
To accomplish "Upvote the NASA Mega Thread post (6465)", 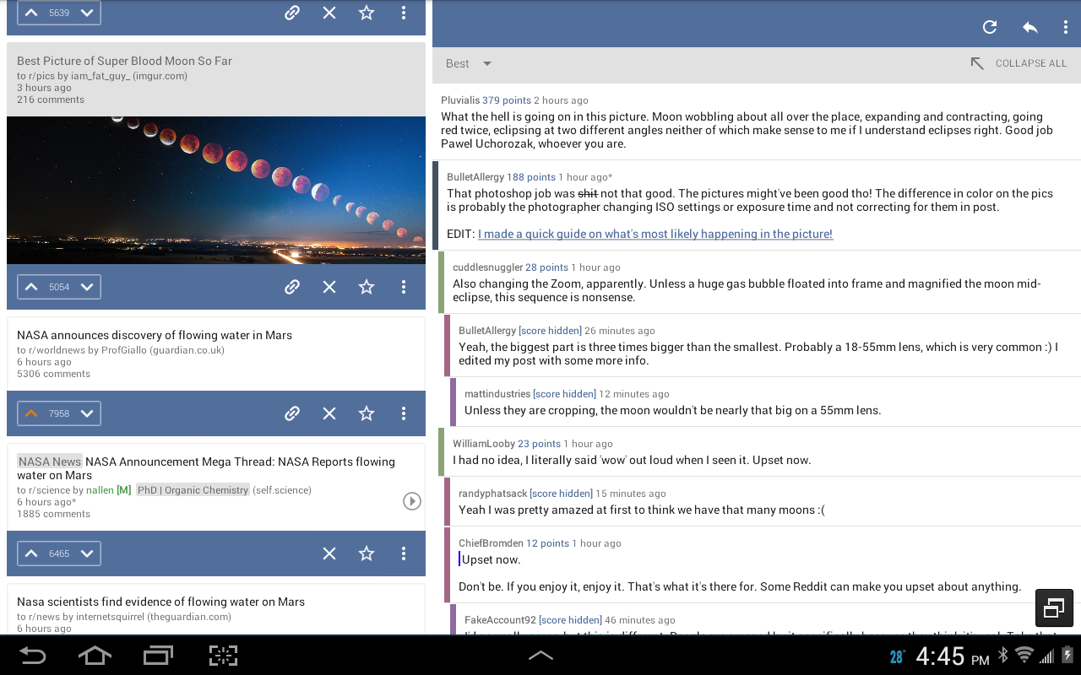I will [31, 553].
